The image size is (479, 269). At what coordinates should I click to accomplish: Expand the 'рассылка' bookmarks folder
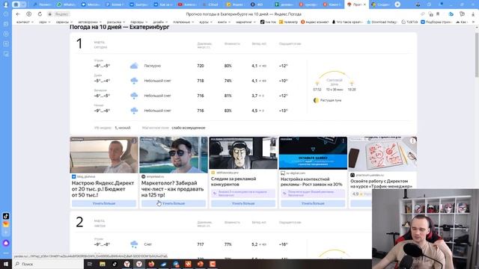pyautogui.click(x=116, y=22)
